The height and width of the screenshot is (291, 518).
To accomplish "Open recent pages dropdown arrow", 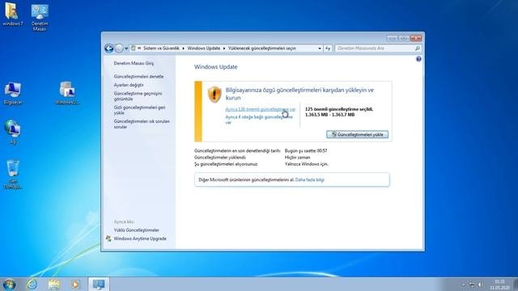I will point(126,48).
